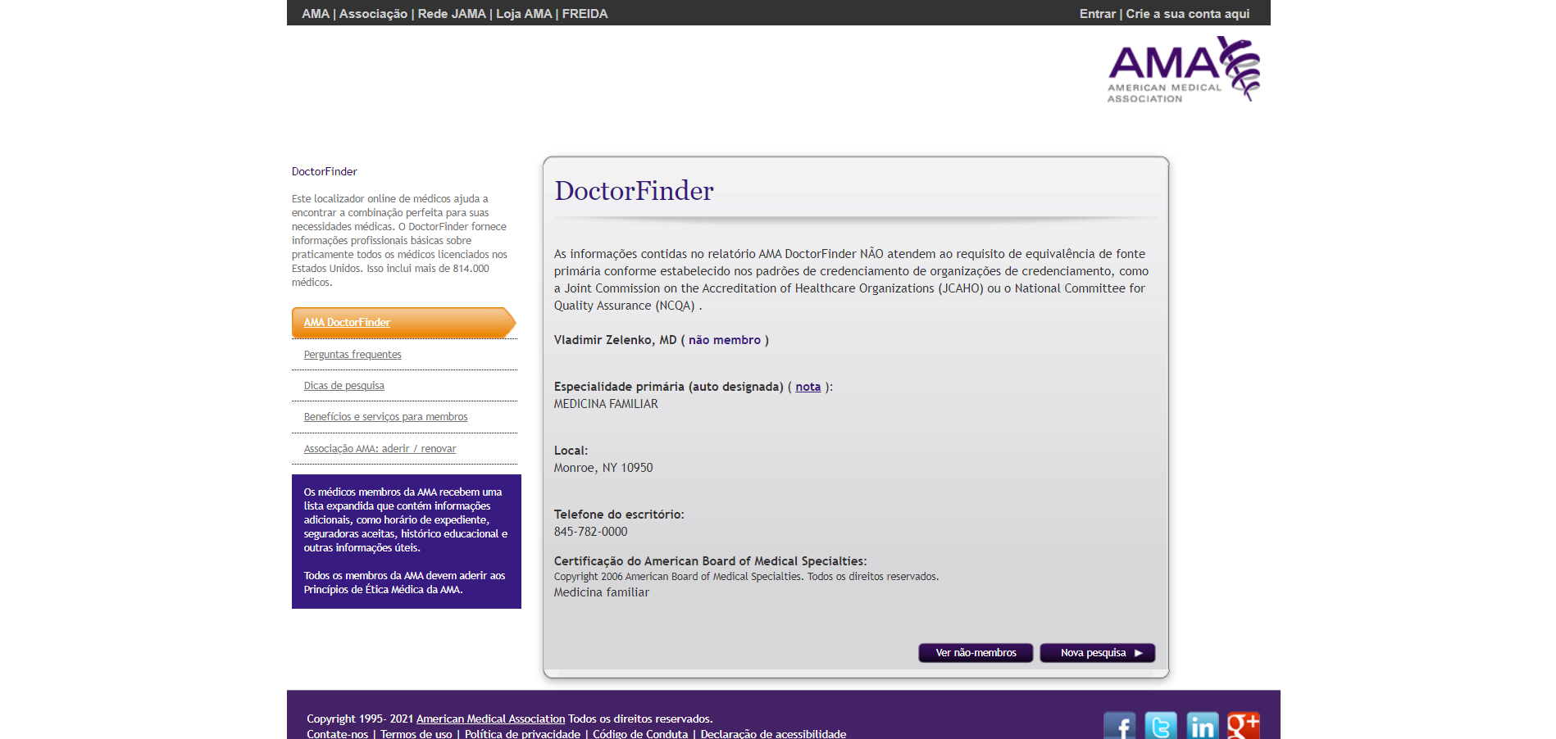Click the Monroe, NY 10950 location text
1556x739 pixels.
tap(603, 468)
